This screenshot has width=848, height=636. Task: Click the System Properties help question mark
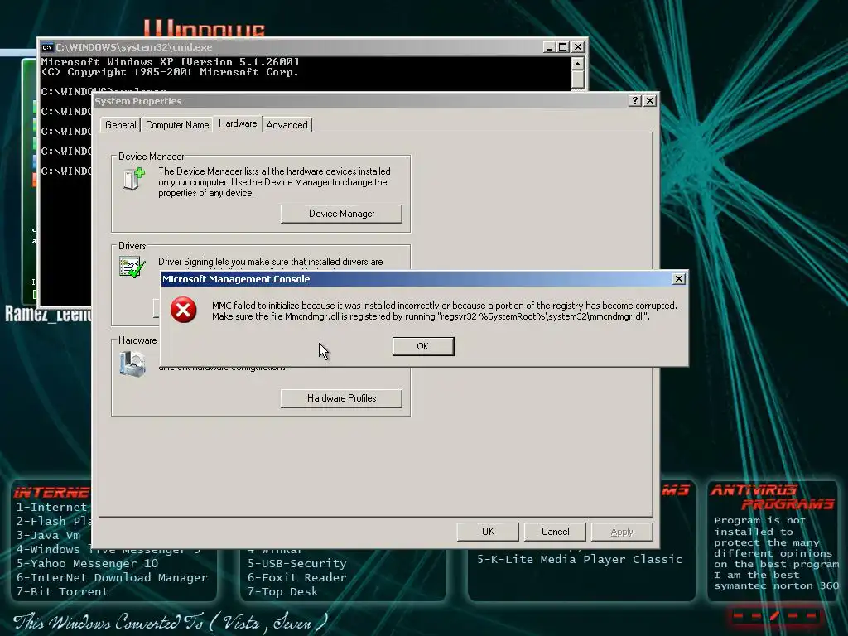click(635, 100)
